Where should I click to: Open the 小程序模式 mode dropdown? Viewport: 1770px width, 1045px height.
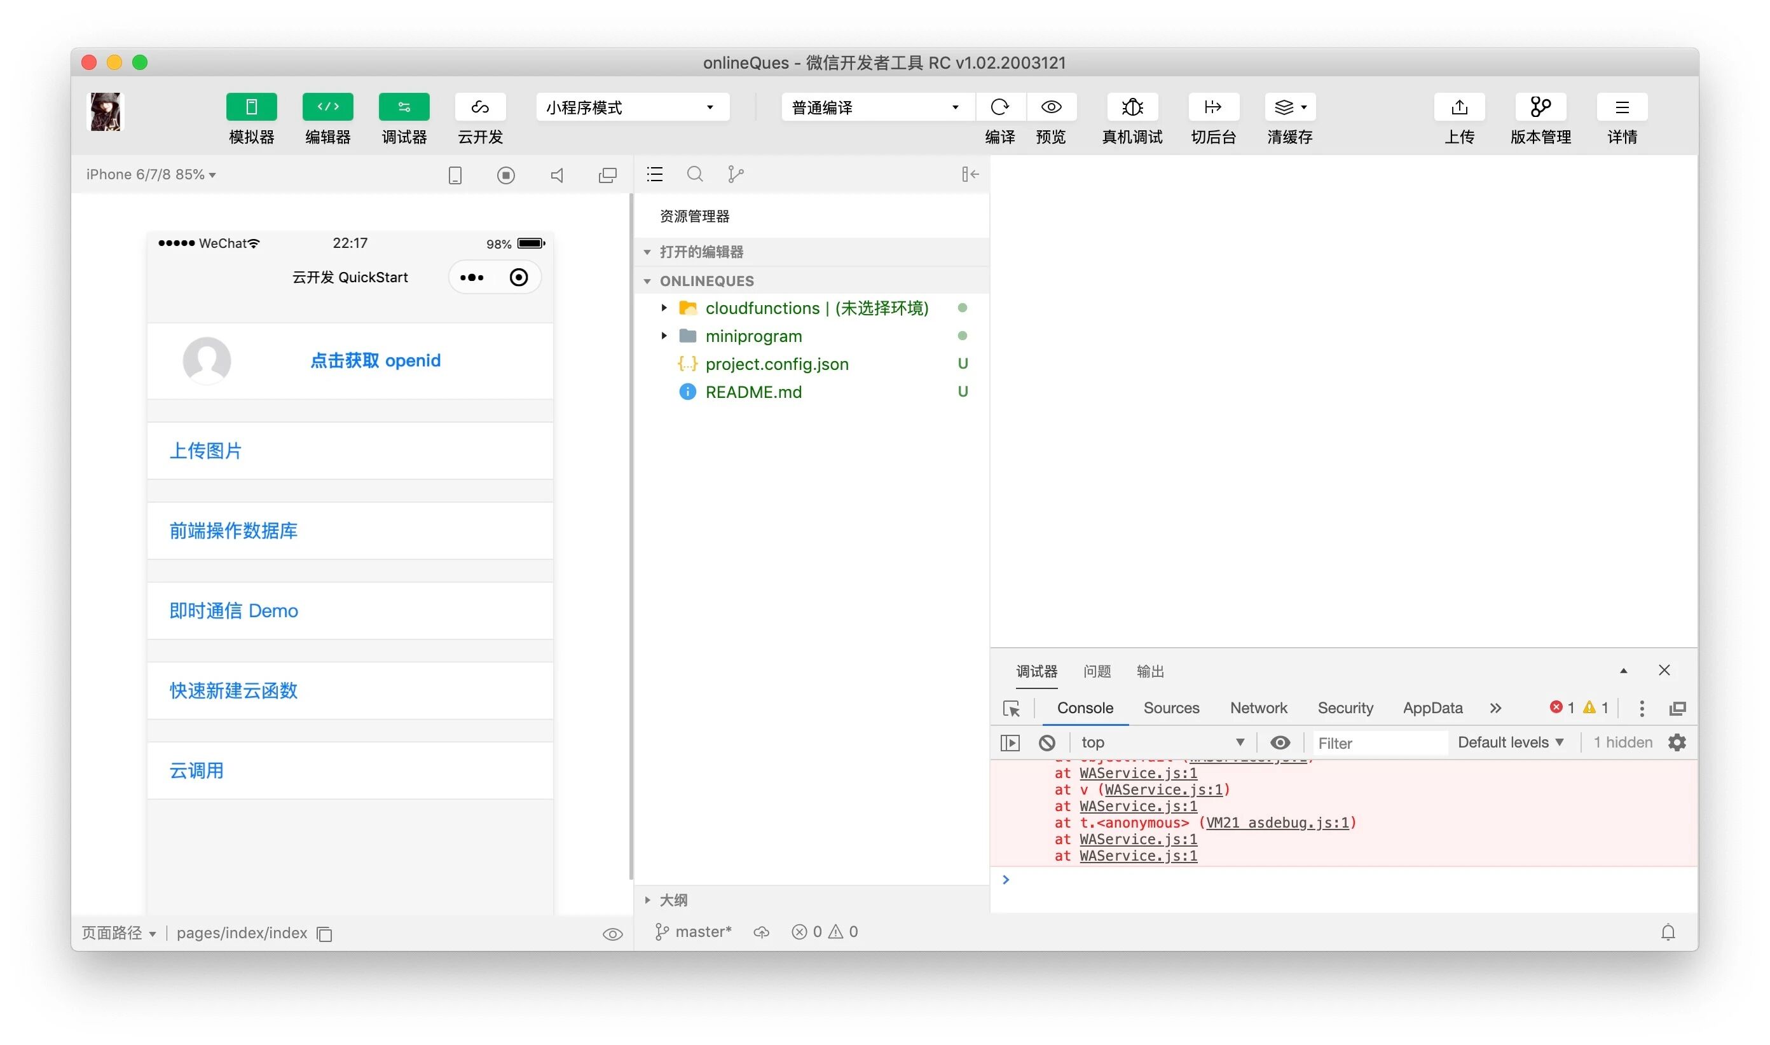click(x=632, y=107)
